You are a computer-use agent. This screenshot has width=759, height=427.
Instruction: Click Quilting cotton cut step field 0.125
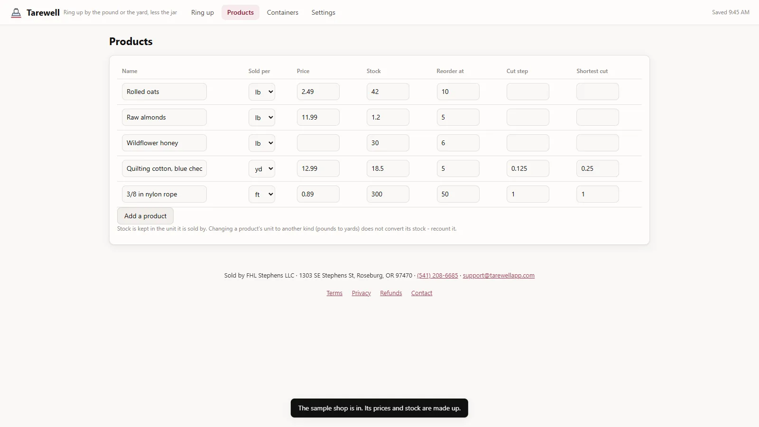tap(528, 168)
